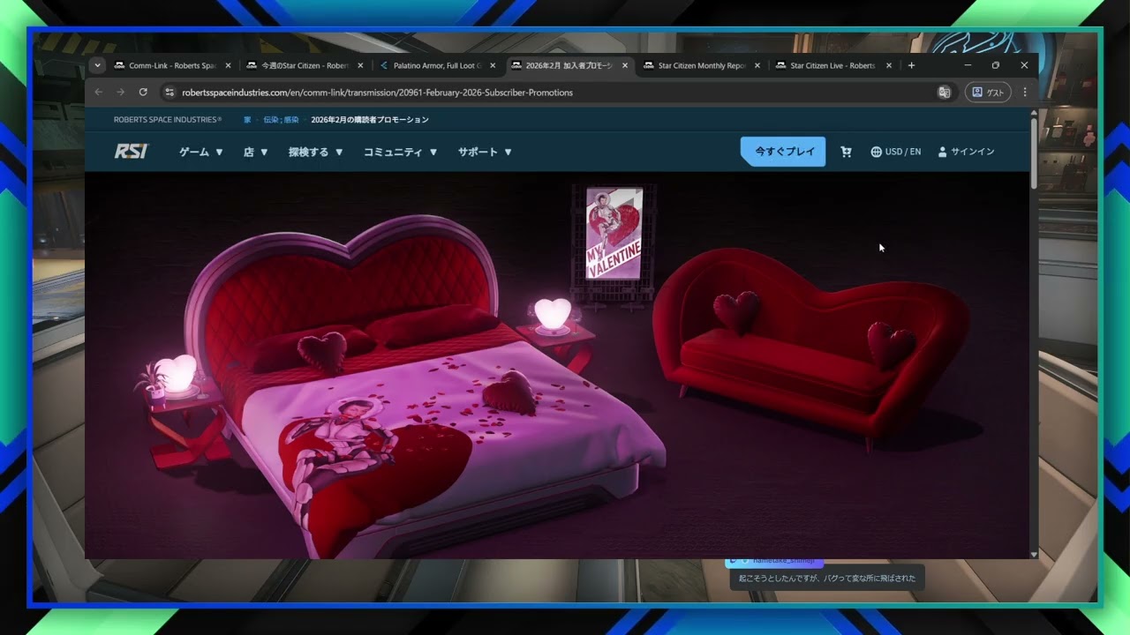Open the translate page icon
This screenshot has width=1130, height=635.
(945, 92)
